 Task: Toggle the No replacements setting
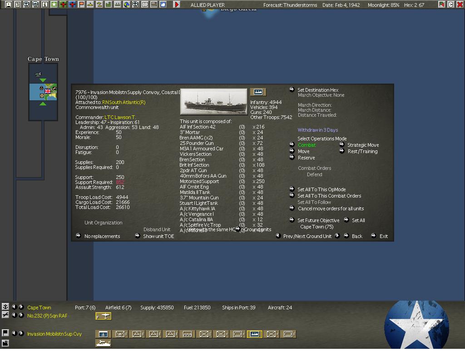coord(102,236)
